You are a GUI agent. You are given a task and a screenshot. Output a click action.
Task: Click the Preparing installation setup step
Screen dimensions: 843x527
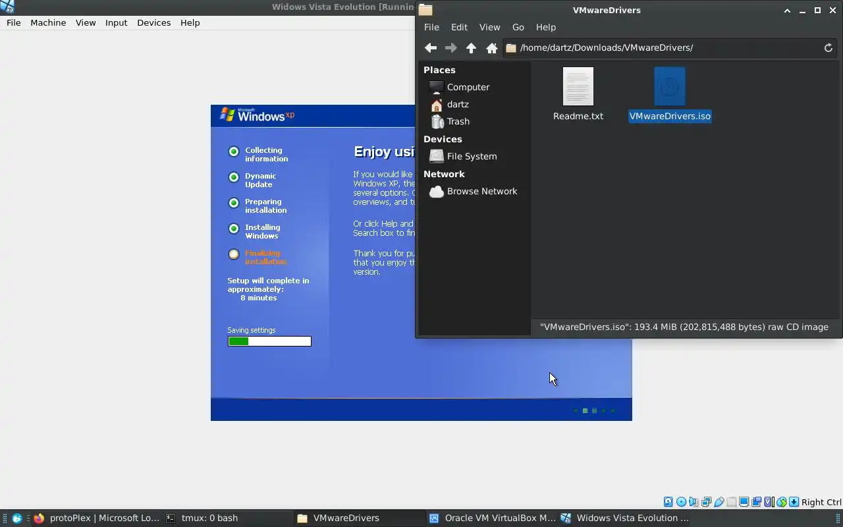[258, 206]
